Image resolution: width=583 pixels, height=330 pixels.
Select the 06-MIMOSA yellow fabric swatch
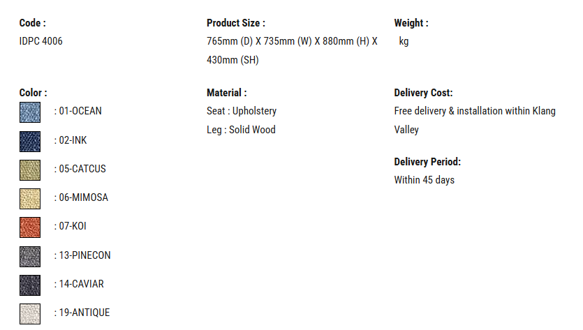30,199
